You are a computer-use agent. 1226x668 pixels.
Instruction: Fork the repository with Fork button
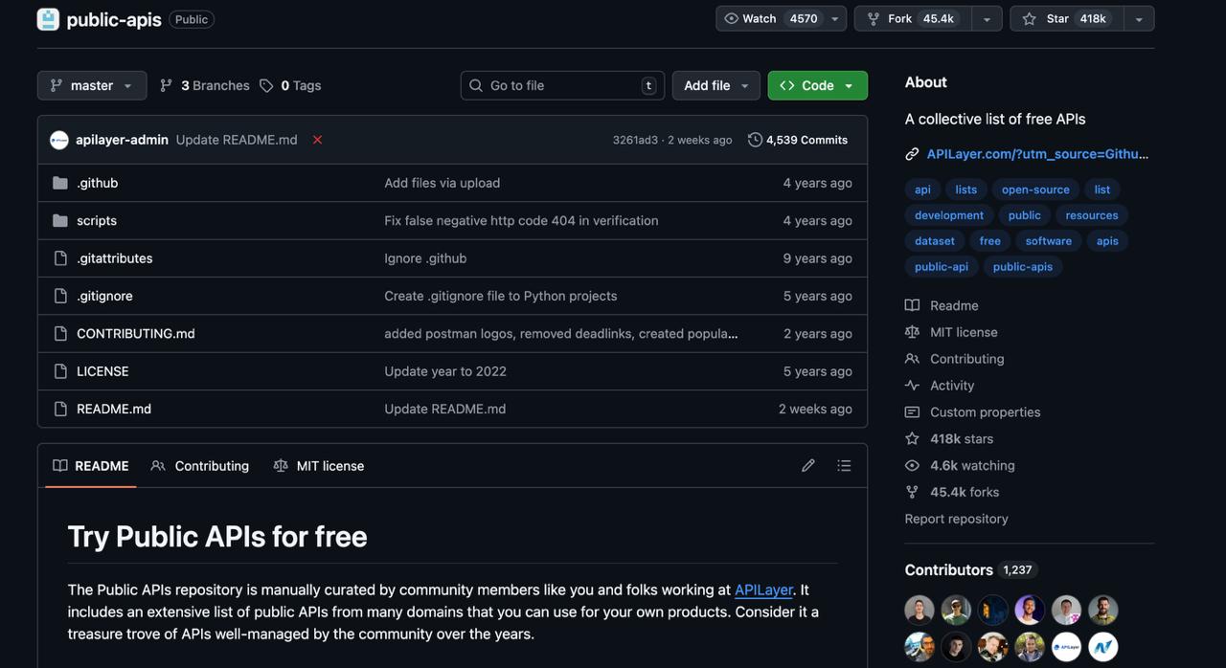pyautogui.click(x=913, y=19)
